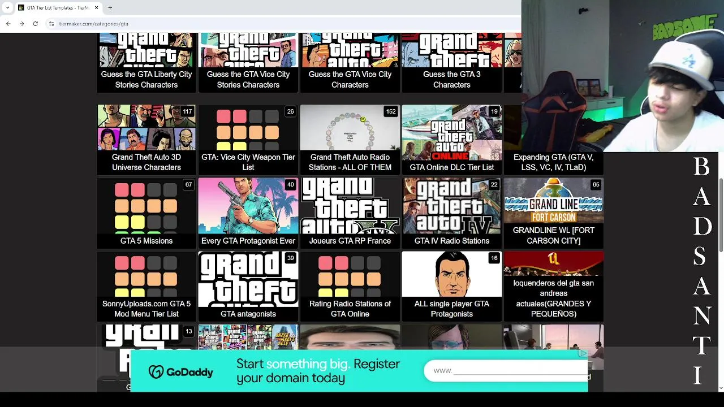The height and width of the screenshot is (407, 724).
Task: Click Every GTA Protagonist Ever title
Action: (248, 241)
